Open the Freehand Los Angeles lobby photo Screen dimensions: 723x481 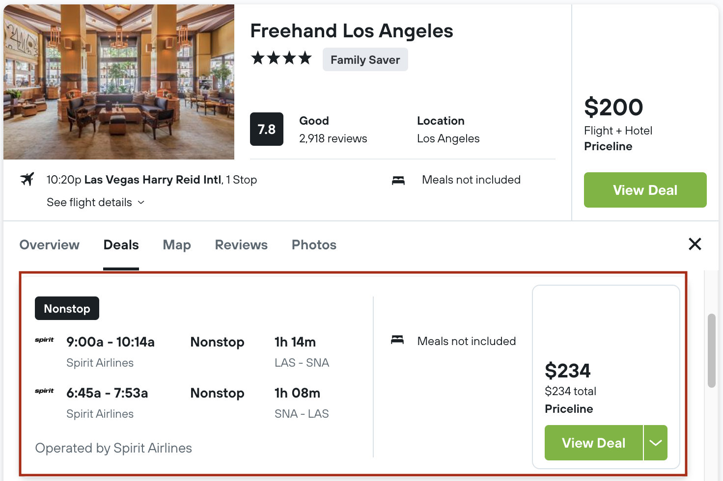pos(119,82)
